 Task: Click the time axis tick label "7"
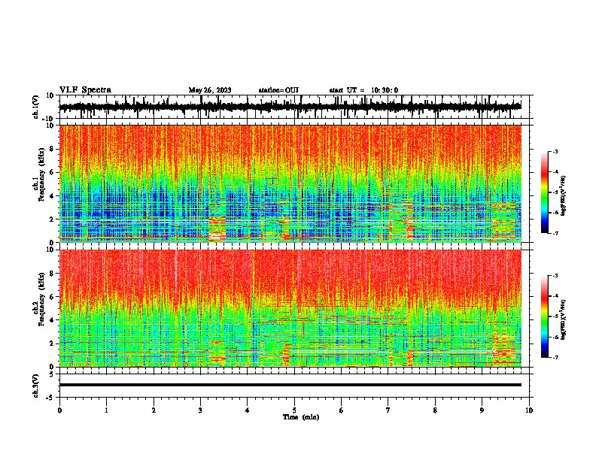388,410
